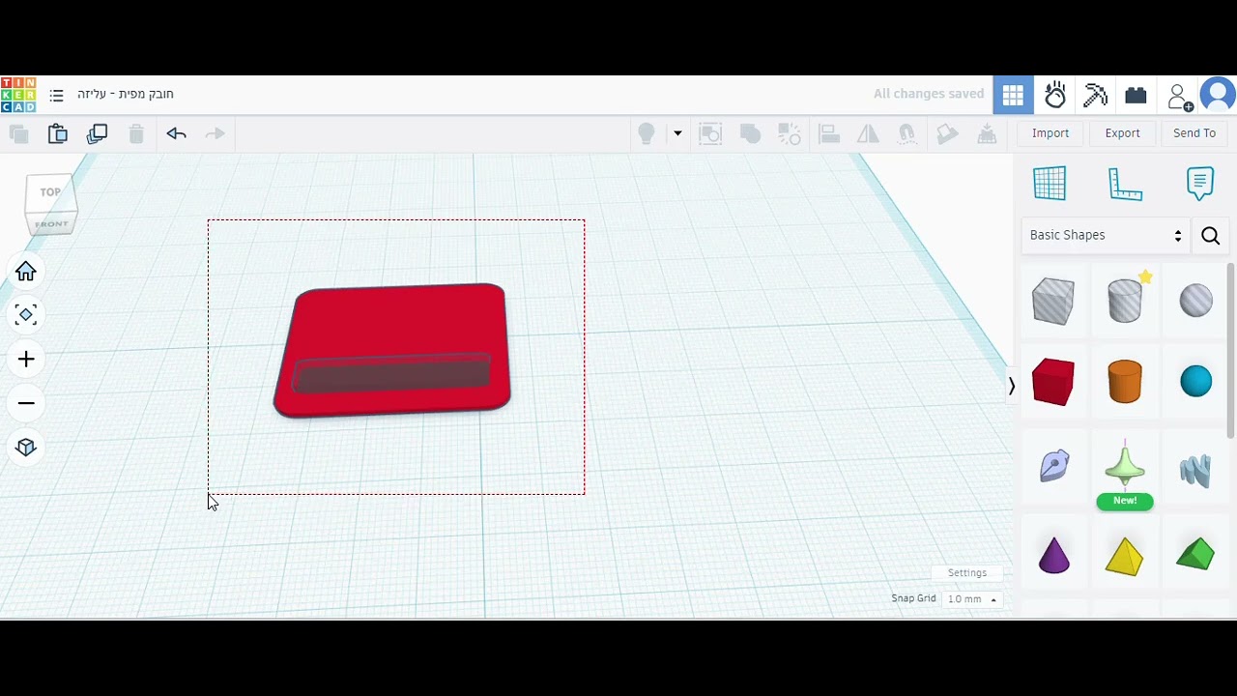Switch to Blocks pickaxe mode
This screenshot has height=696, width=1237.
pos(1095,96)
